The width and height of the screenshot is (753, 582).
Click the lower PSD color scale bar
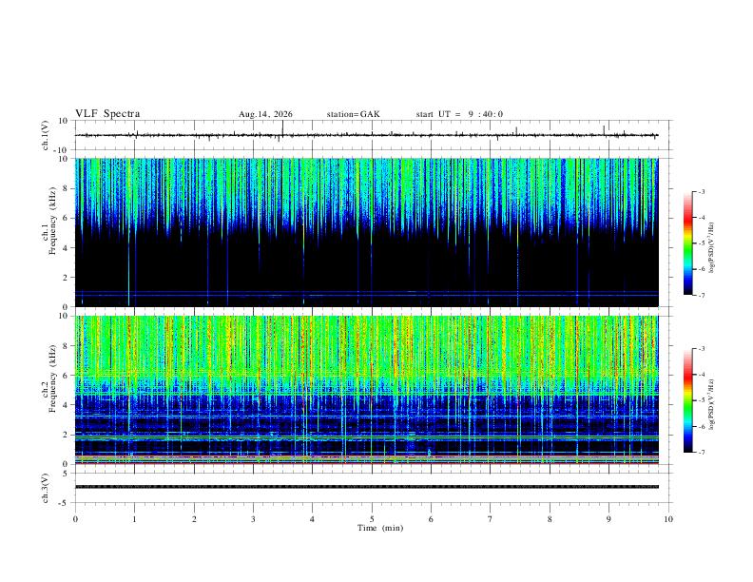coord(687,400)
